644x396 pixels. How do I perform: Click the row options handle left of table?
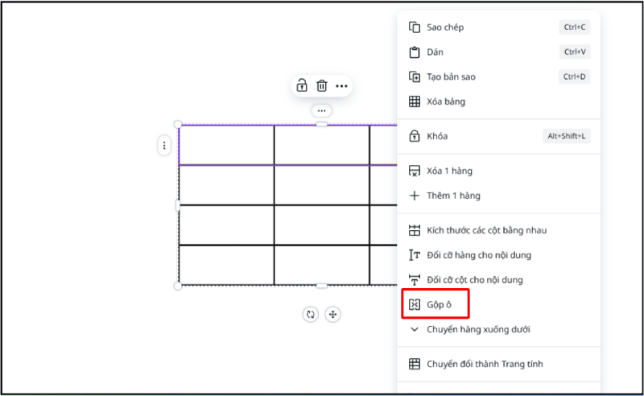164,146
